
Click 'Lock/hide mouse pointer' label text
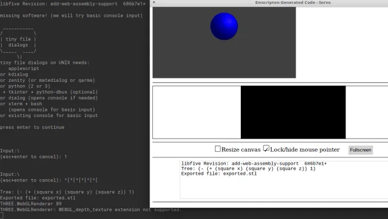pyautogui.click(x=305, y=149)
